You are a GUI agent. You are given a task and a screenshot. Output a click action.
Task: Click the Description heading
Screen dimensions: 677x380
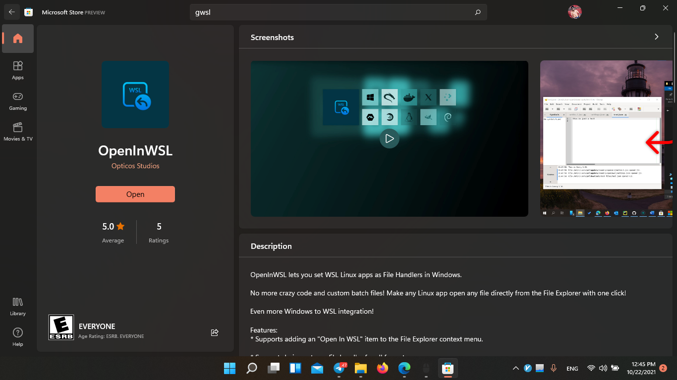pyautogui.click(x=271, y=246)
